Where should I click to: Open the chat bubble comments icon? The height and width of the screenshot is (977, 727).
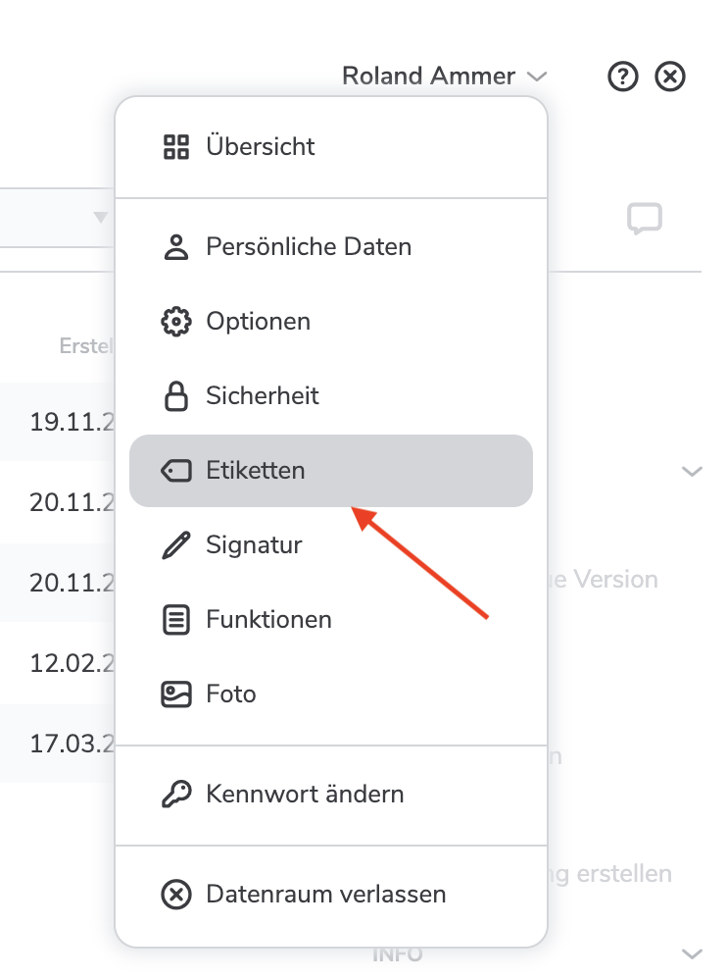pyautogui.click(x=645, y=220)
